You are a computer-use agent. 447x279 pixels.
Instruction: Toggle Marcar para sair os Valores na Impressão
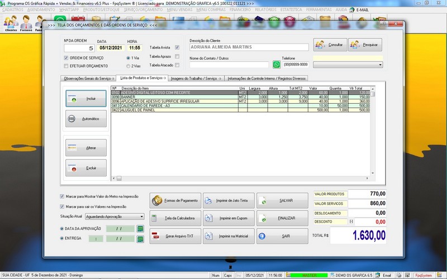pyautogui.click(x=62, y=206)
